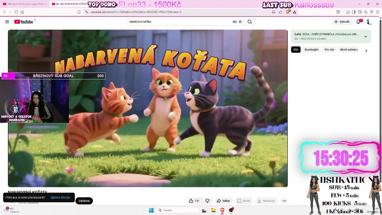Select the Nově nahráno filter chip

349,50
